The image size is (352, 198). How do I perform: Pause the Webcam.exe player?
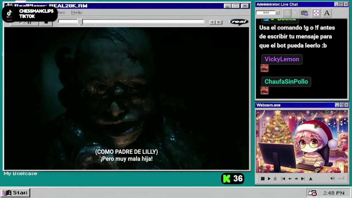[x=275, y=179]
